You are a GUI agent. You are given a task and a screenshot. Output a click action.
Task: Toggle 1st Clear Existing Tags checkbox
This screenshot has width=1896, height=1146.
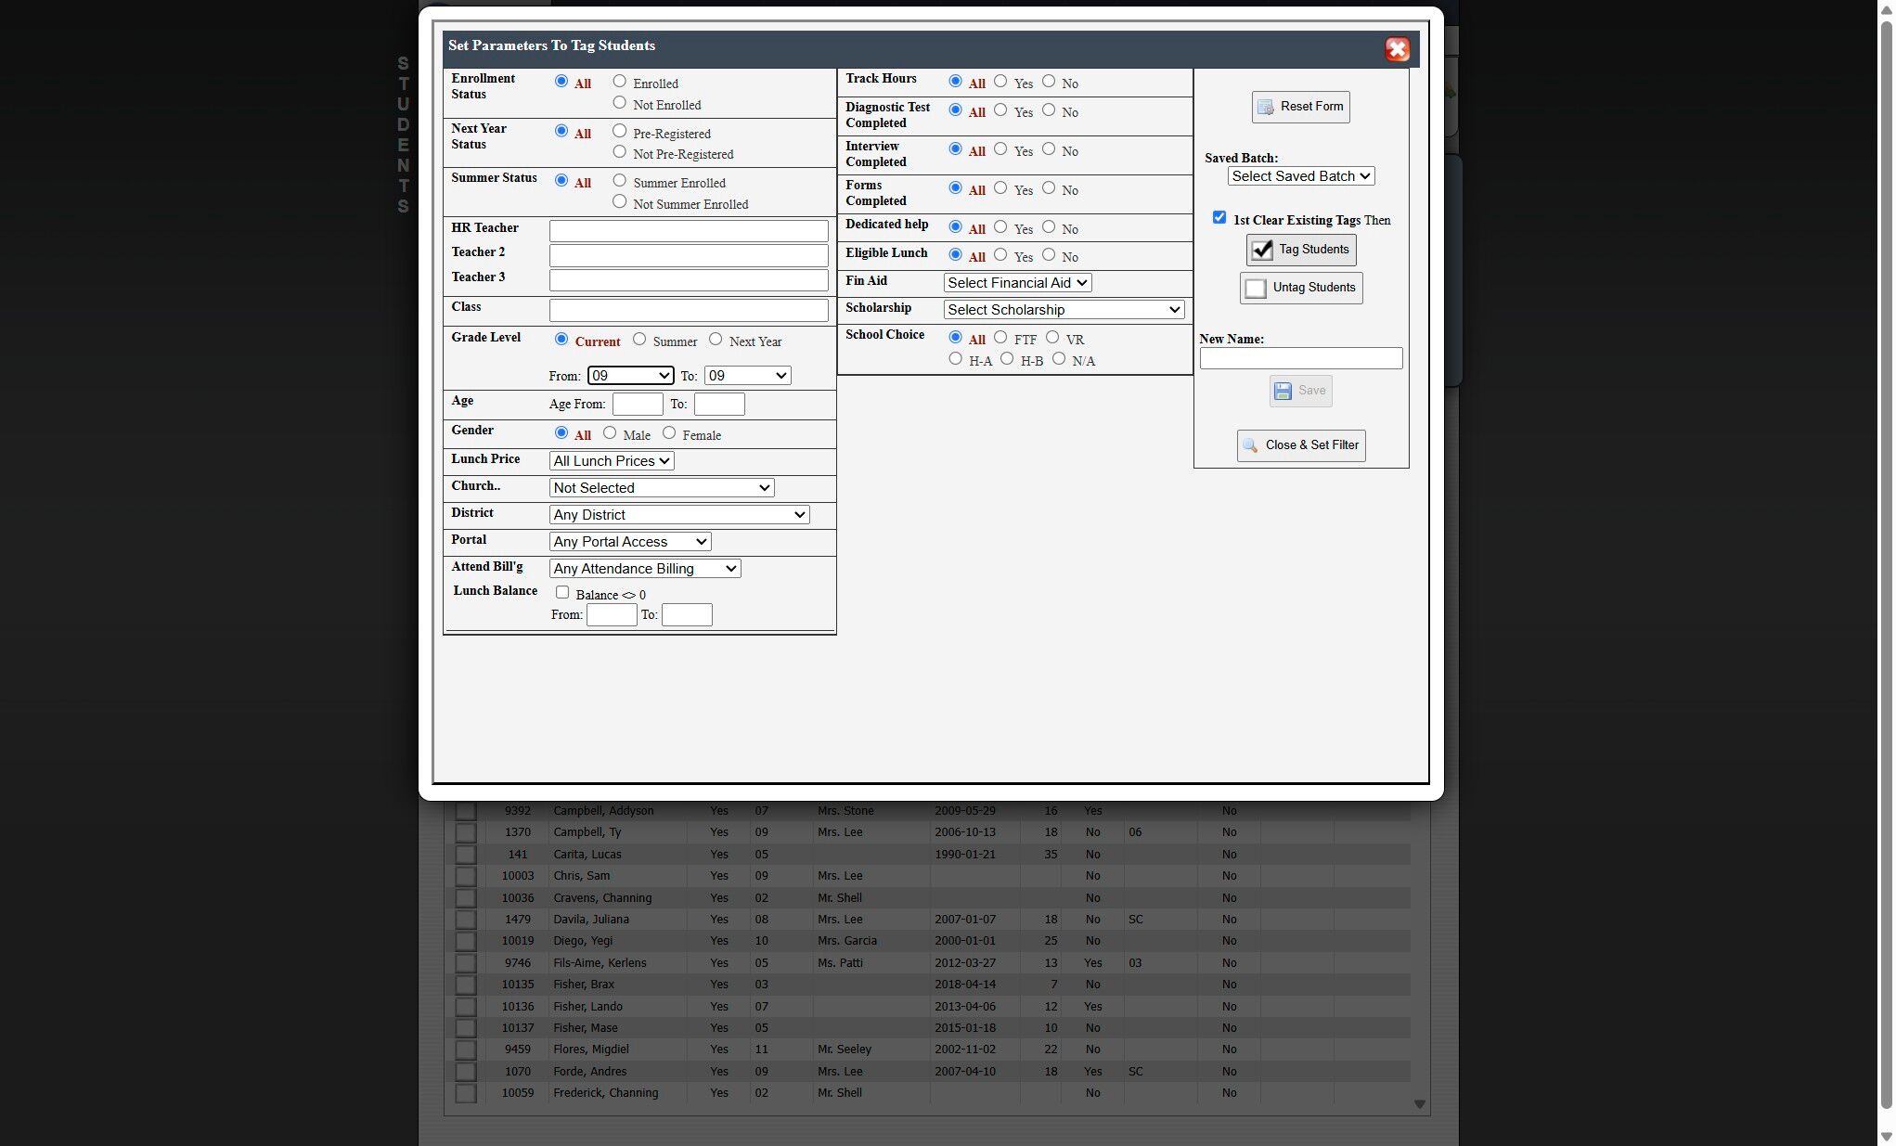click(x=1219, y=218)
